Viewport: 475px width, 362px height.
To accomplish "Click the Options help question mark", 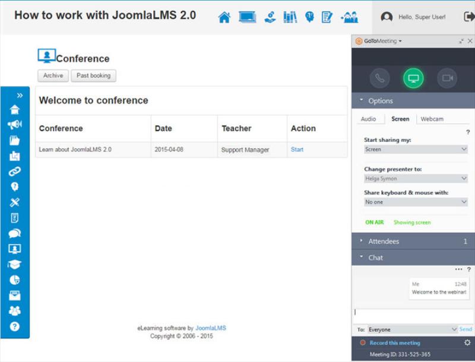I will [468, 132].
